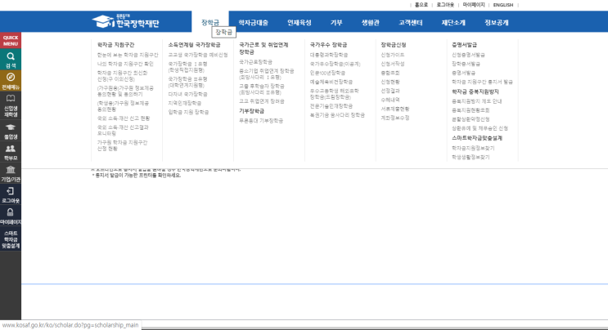Open 대통령과학장학금 link
The width and height of the screenshot is (608, 330).
pyautogui.click(x=329, y=55)
